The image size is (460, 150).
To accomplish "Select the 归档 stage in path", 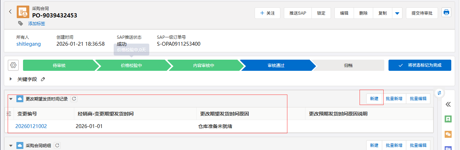I will [348, 65].
